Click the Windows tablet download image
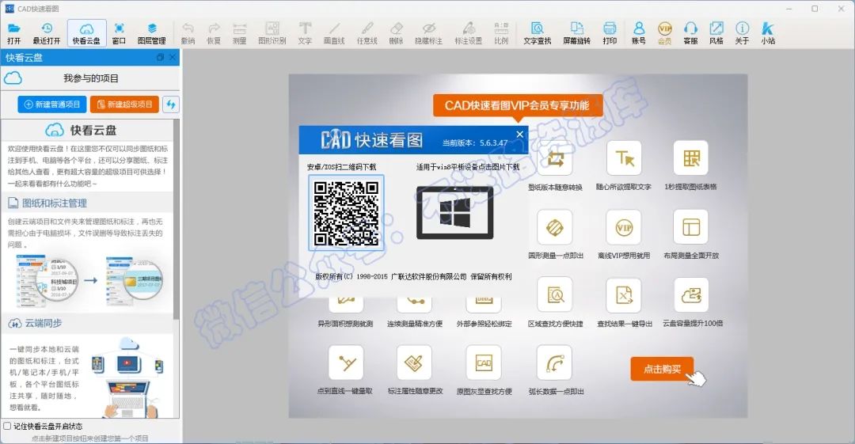Image resolution: width=855 pixels, height=444 pixels. pos(454,213)
